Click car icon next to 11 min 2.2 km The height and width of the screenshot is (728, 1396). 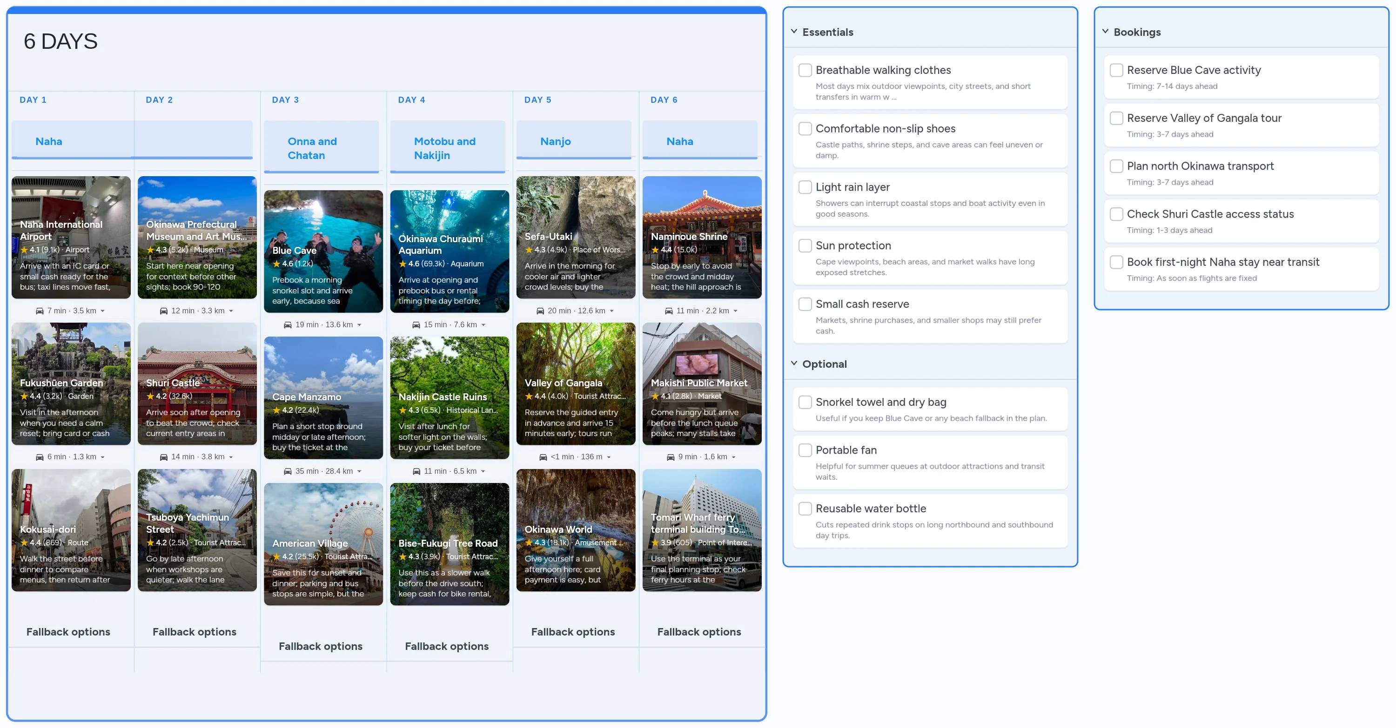pyautogui.click(x=669, y=311)
